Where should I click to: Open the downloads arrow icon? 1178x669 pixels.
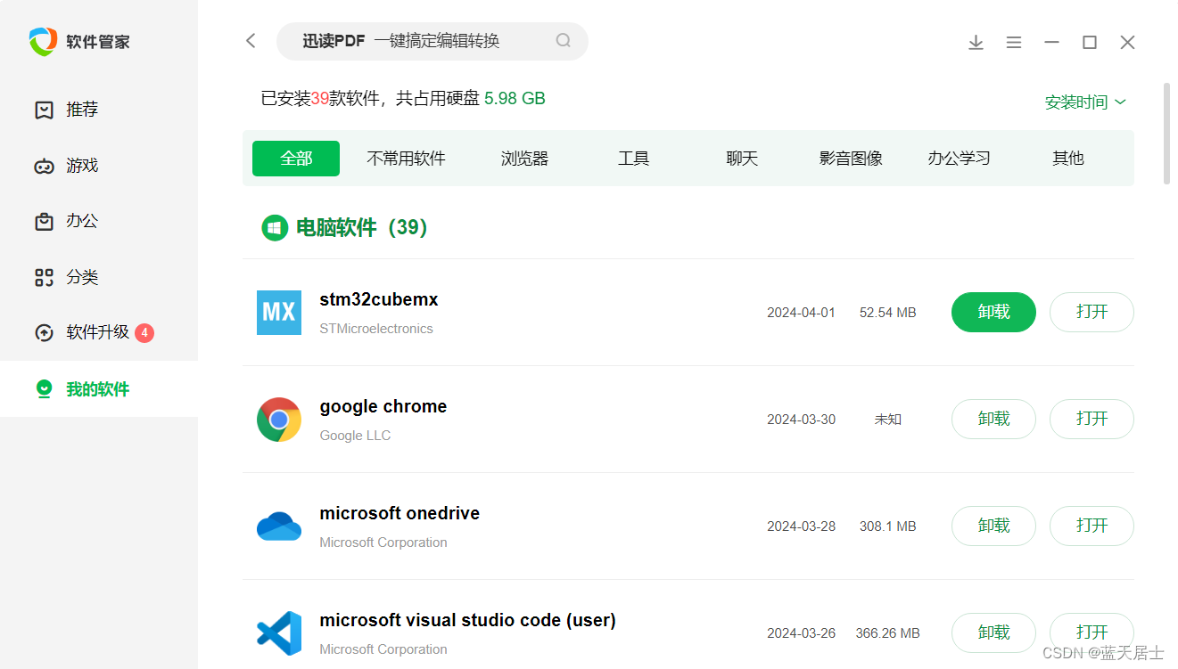(x=976, y=42)
